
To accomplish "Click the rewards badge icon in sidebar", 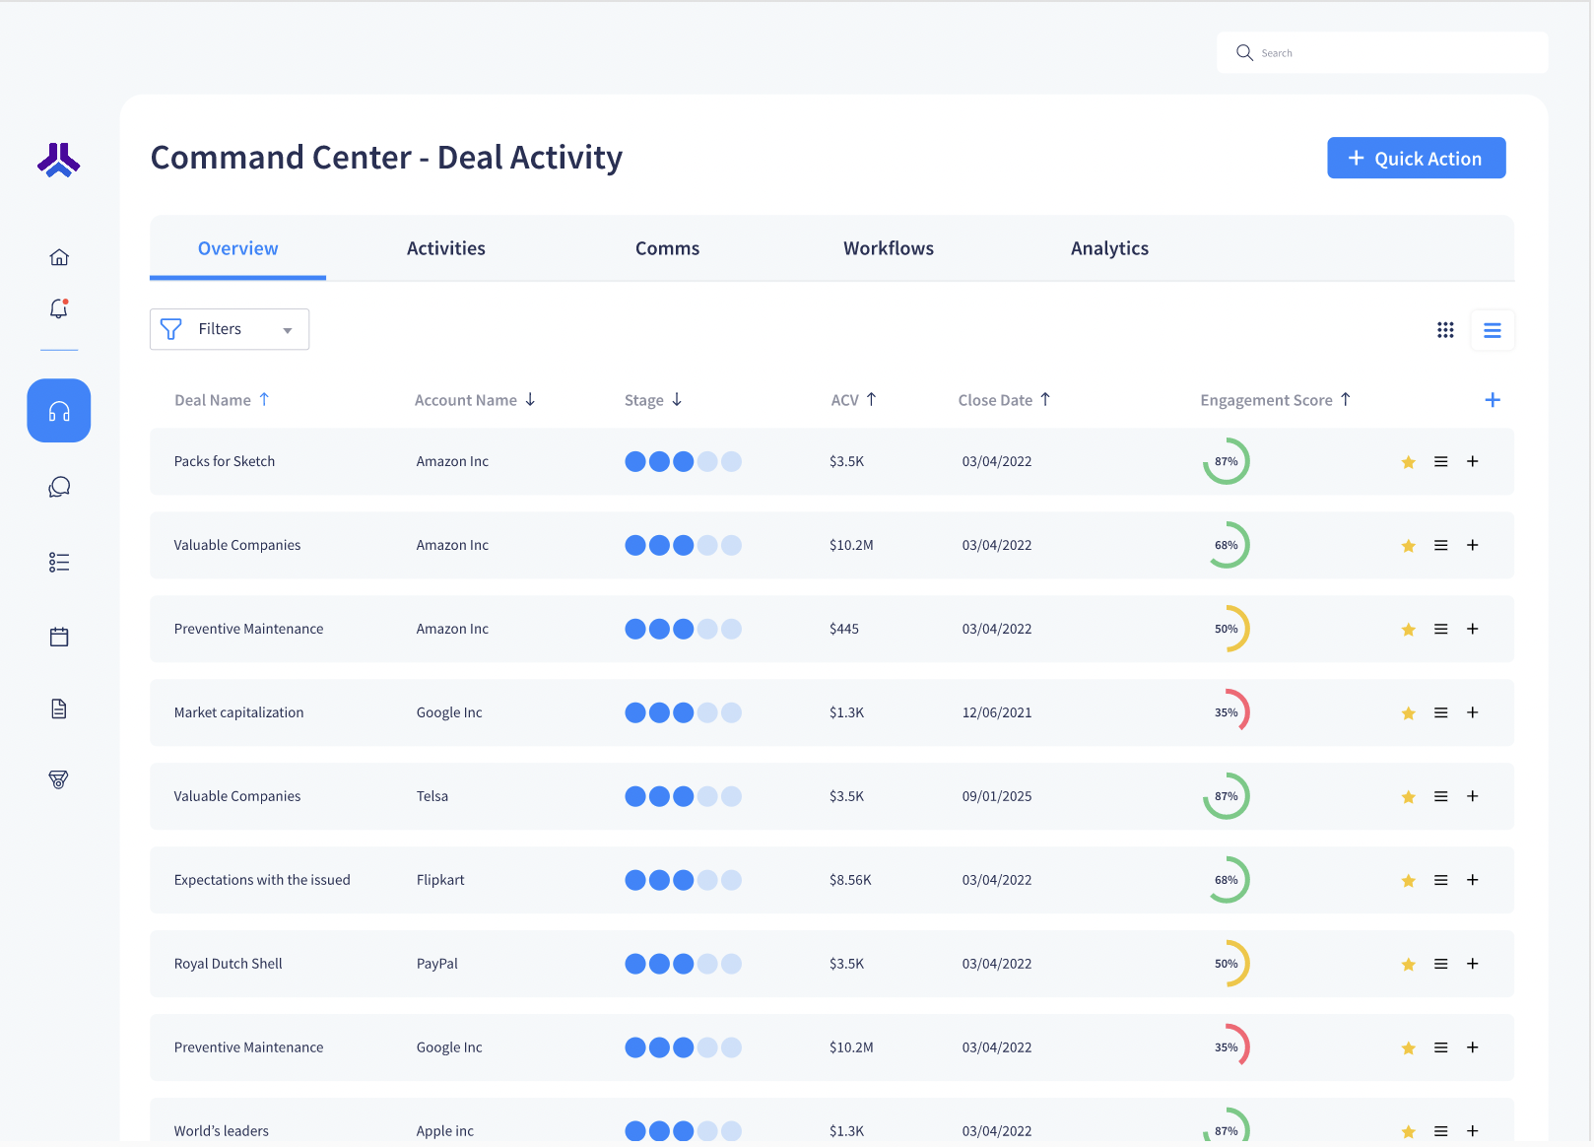I will pos(58,779).
